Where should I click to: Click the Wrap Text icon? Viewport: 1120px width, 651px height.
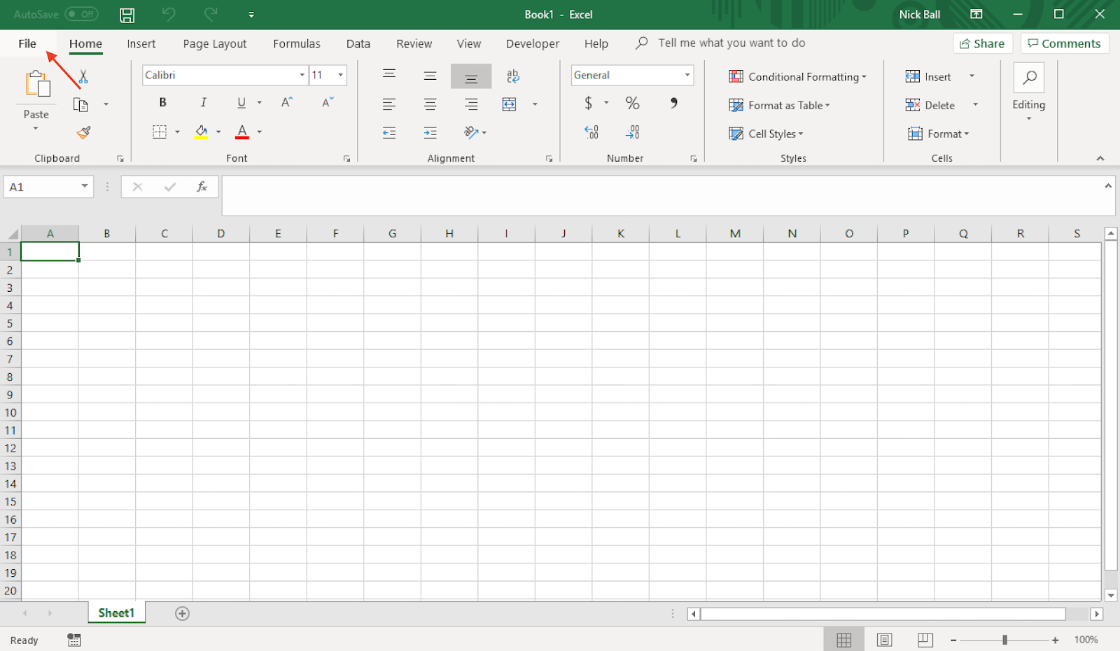click(x=513, y=76)
